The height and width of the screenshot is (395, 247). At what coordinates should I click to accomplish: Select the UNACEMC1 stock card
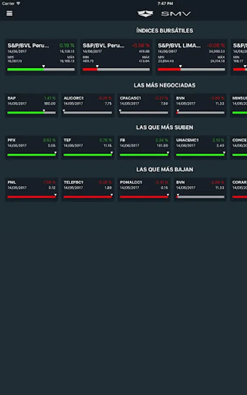tap(200, 147)
